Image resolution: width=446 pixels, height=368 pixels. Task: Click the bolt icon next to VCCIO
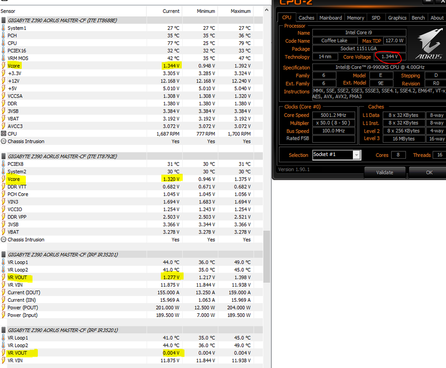[x=3, y=209]
